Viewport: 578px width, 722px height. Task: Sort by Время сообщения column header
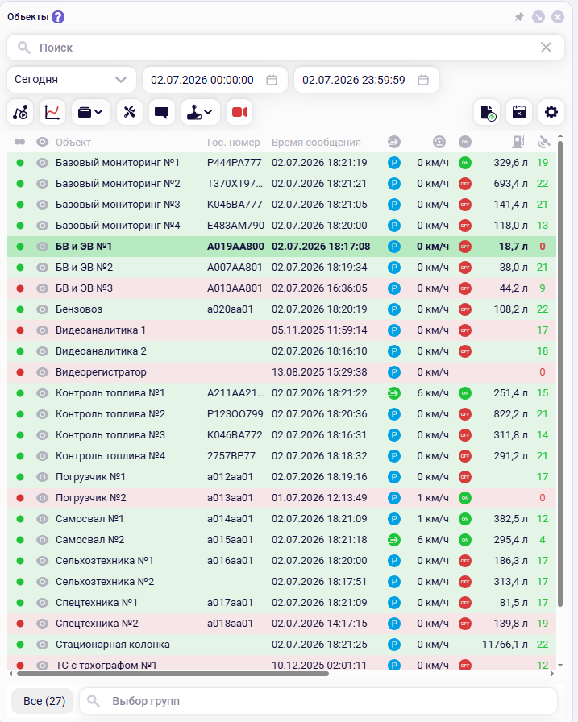point(316,143)
